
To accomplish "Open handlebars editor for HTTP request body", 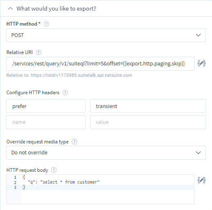I will coord(201,180).
